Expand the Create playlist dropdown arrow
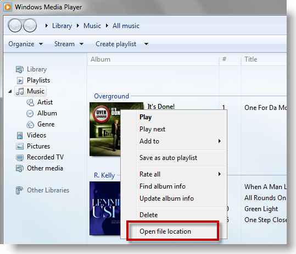Viewport: 296px width, 254px height. pos(146,44)
